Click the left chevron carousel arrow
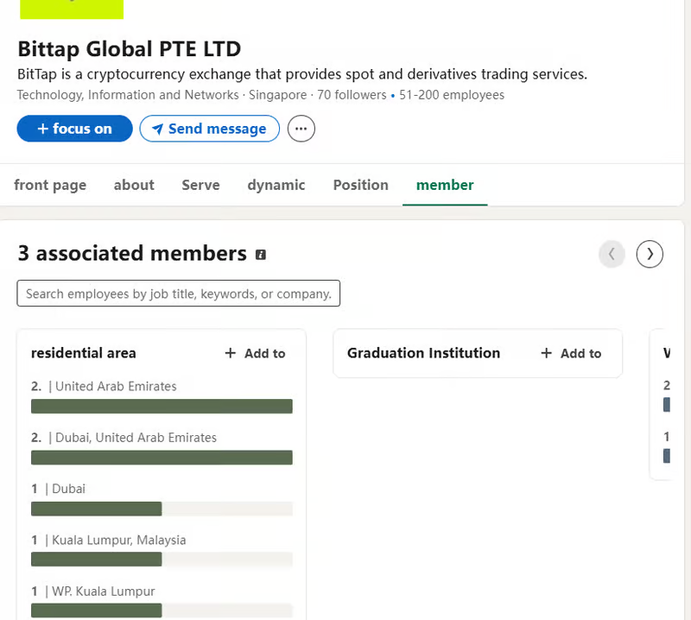This screenshot has height=620, width=691. (612, 254)
